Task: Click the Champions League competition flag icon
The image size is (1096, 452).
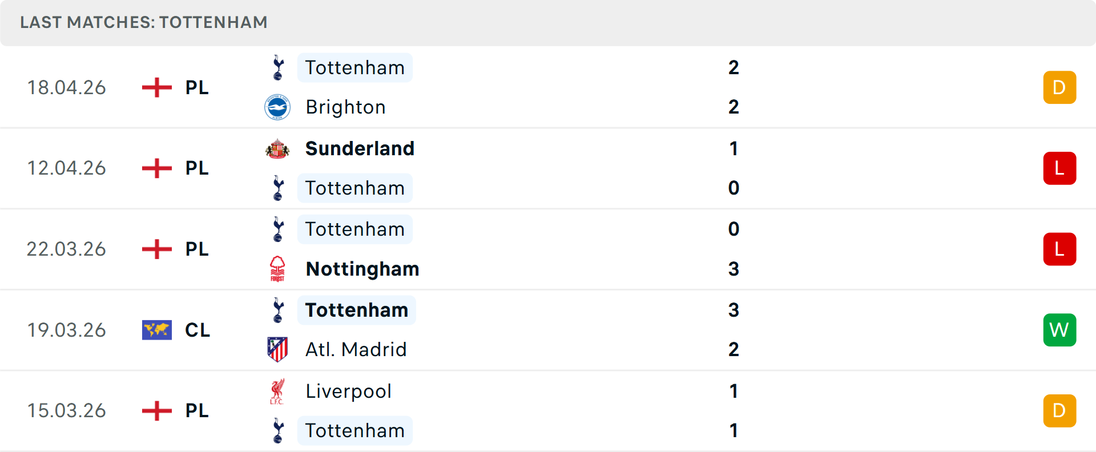Action: point(157,330)
